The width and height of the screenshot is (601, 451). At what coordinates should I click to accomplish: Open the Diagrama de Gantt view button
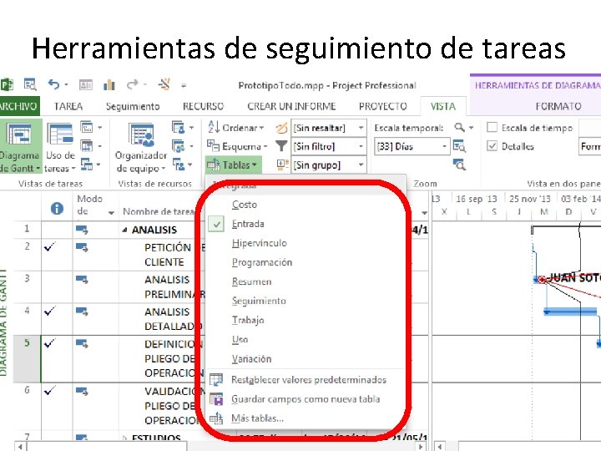tap(20, 147)
